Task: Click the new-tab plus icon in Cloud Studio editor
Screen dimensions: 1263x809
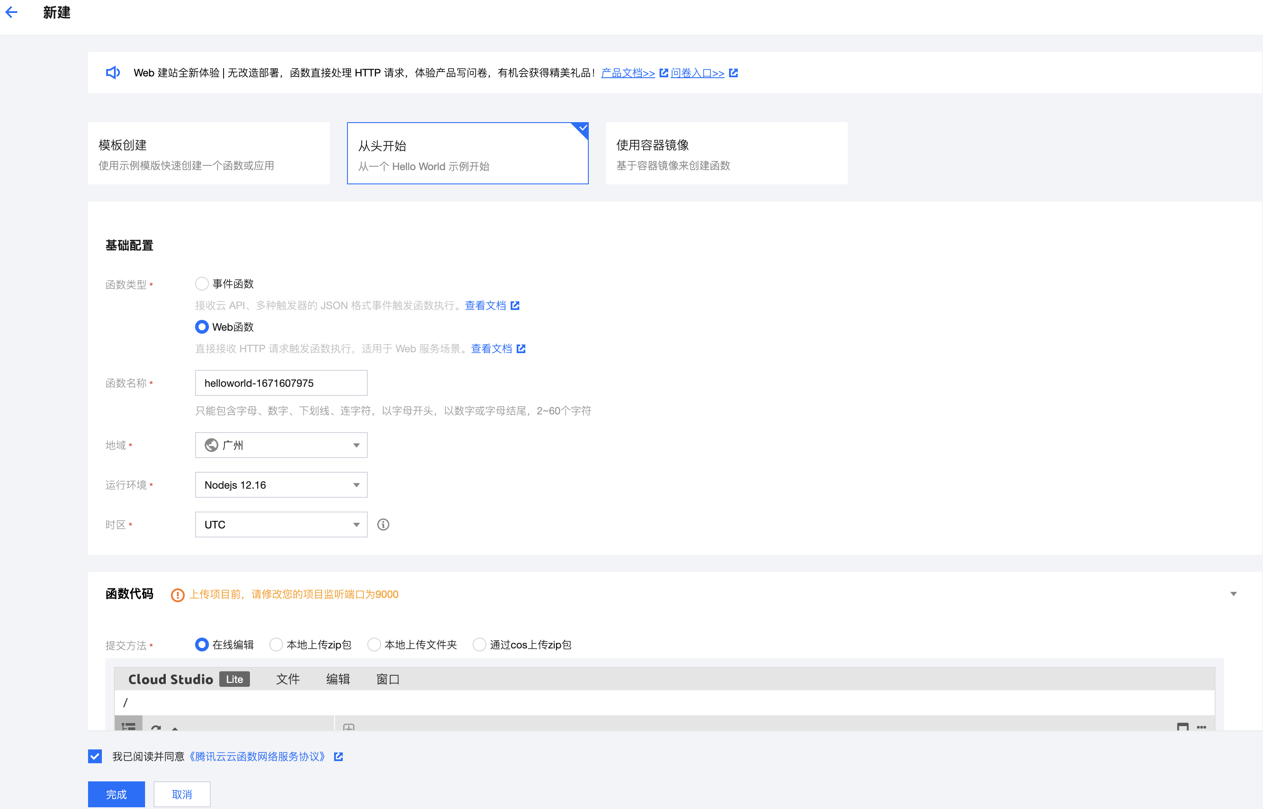Action: (349, 727)
